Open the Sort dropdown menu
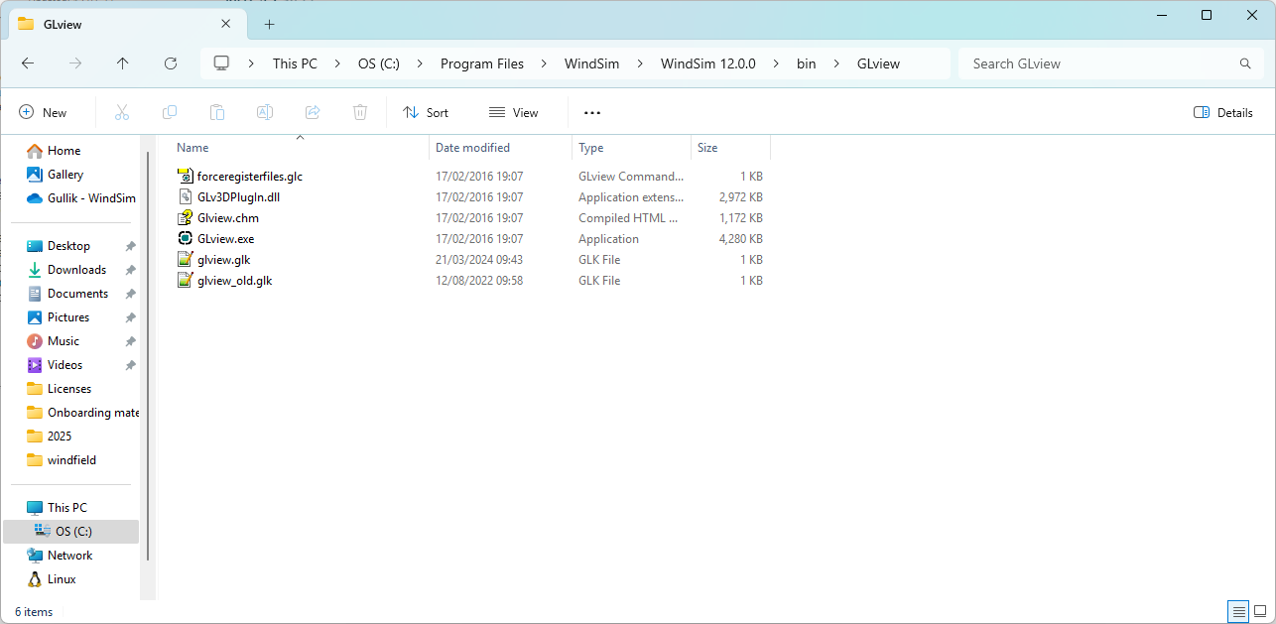The image size is (1276, 624). (x=426, y=113)
